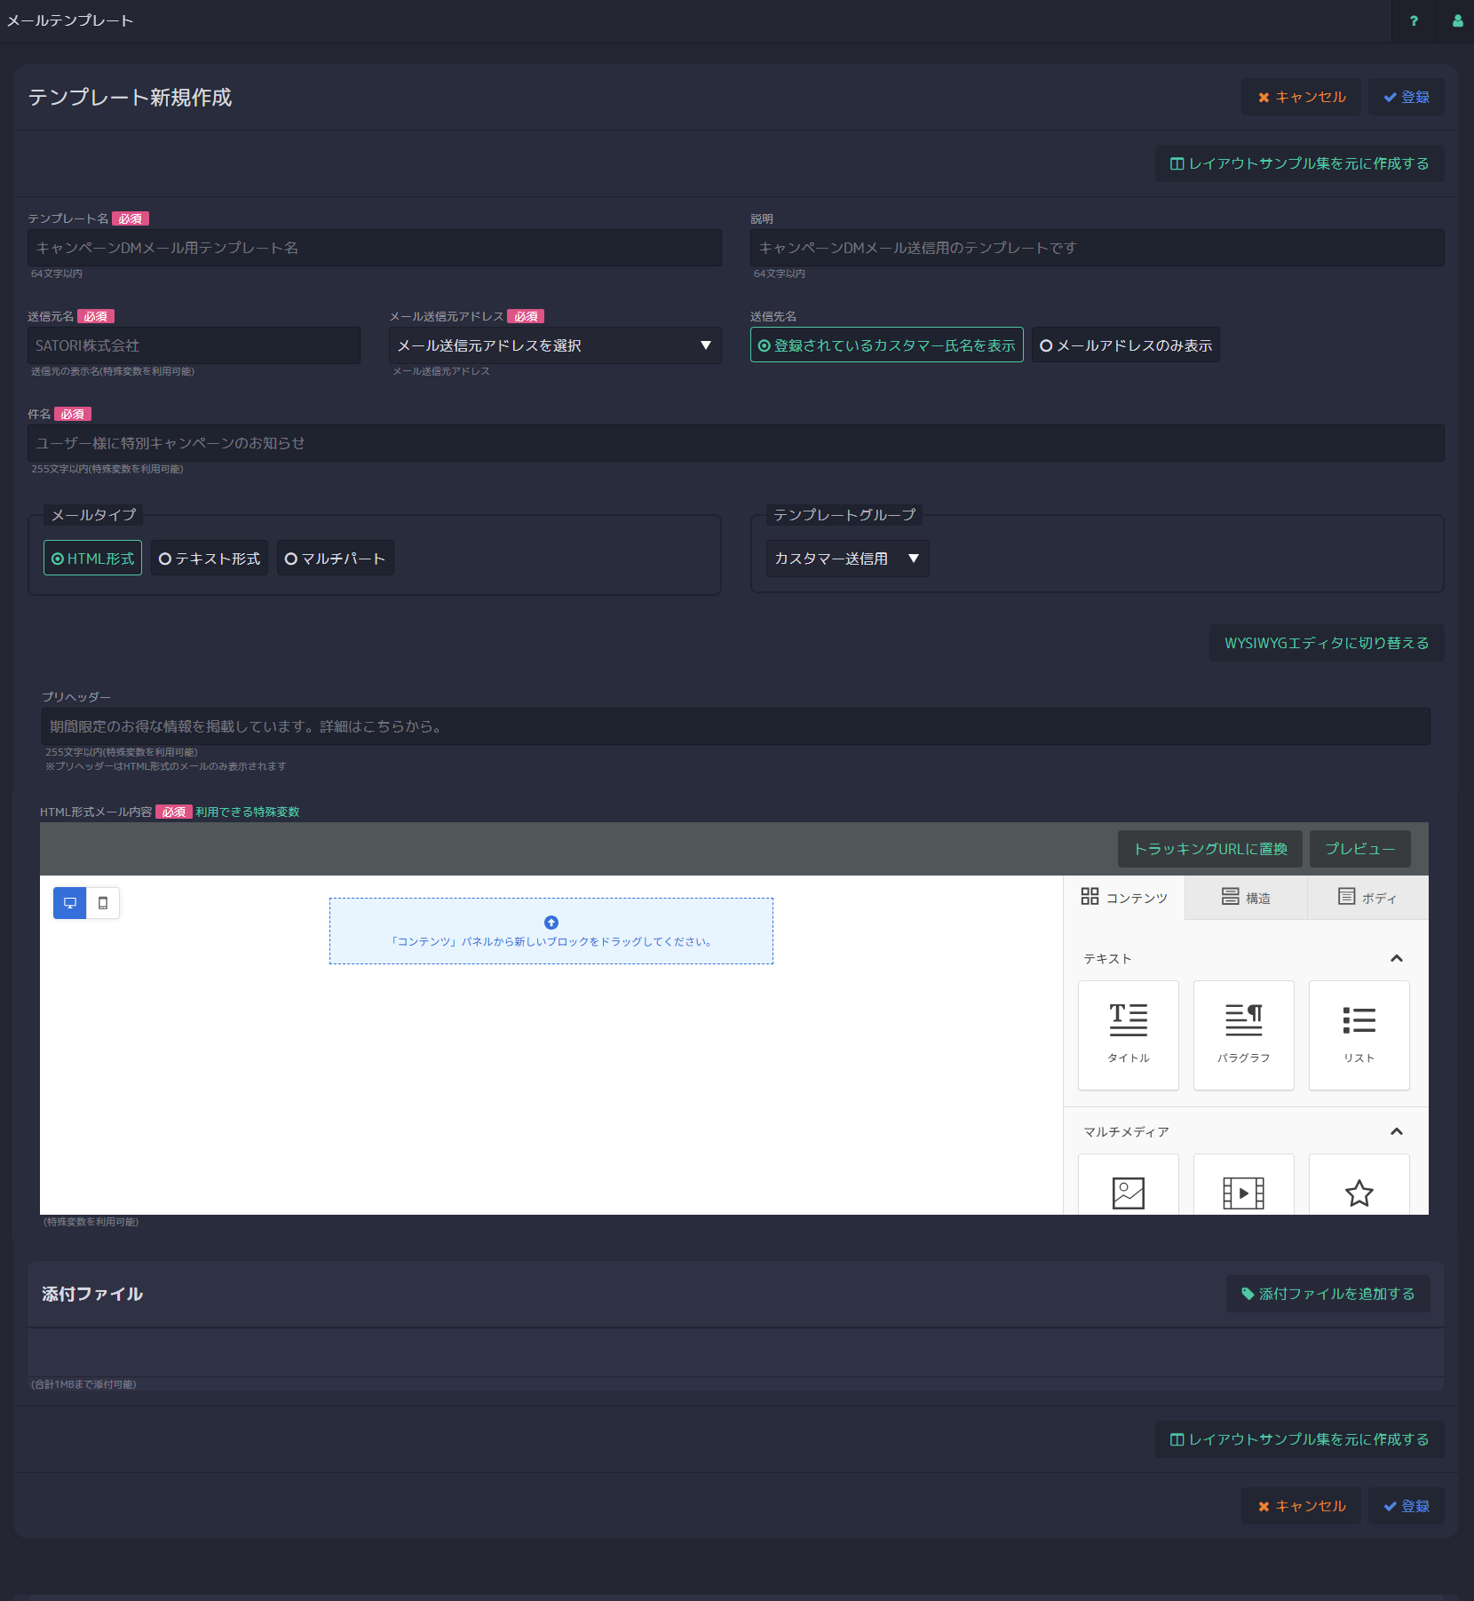Choose the テキスト形式 mail type

210,559
